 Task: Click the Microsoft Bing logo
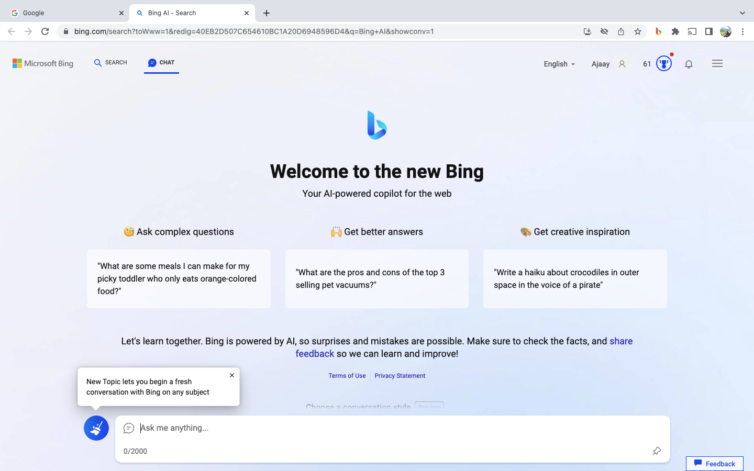point(43,63)
